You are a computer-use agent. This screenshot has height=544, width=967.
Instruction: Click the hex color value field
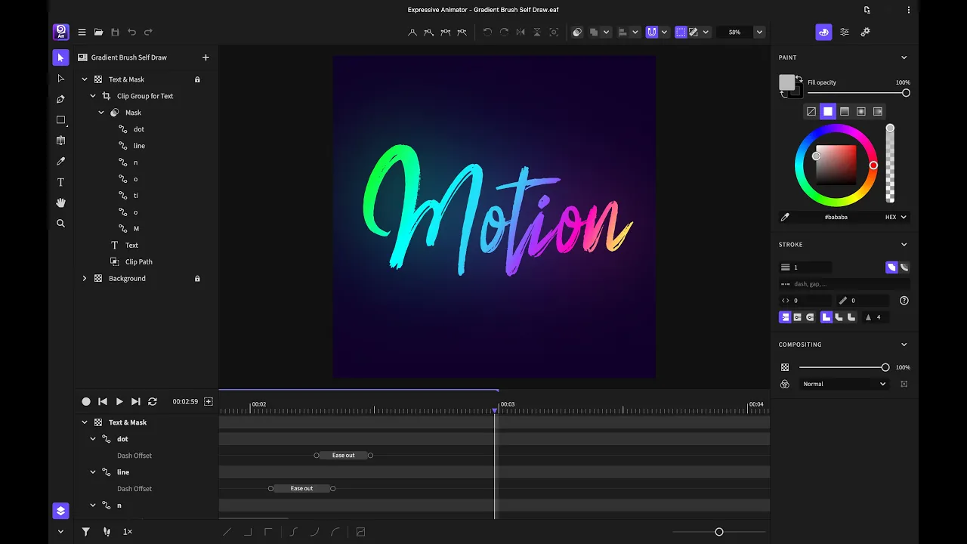(x=836, y=217)
